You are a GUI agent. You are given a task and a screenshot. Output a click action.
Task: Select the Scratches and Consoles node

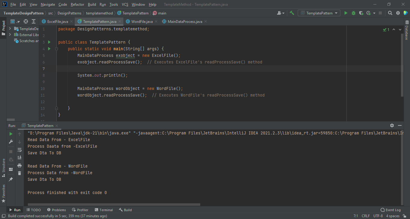pos(26,41)
